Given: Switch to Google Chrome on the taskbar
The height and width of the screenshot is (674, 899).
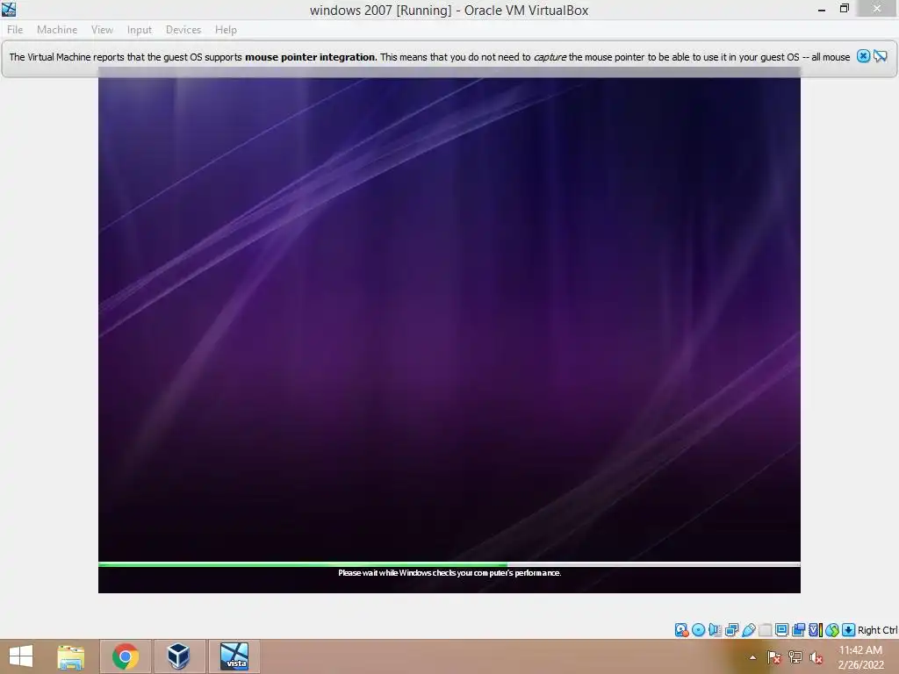Looking at the screenshot, I should click(125, 656).
